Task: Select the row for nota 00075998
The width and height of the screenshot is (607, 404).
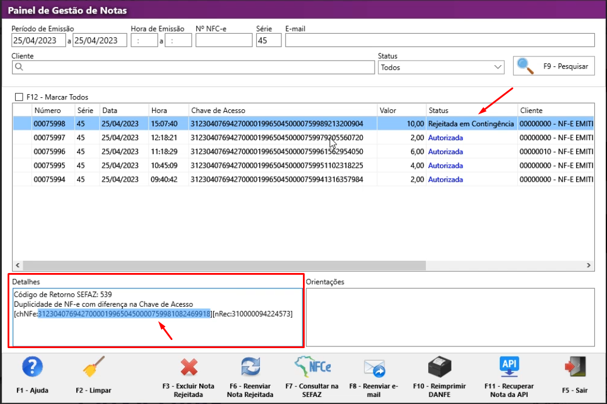Action: [x=303, y=124]
